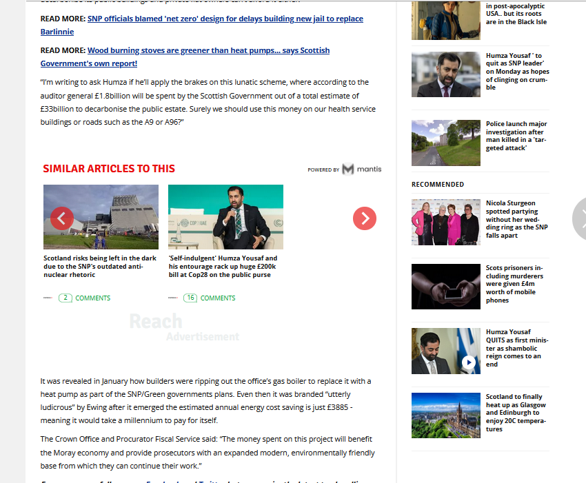Click the 'POWERED BY' label
The image size is (586, 483).
click(323, 169)
